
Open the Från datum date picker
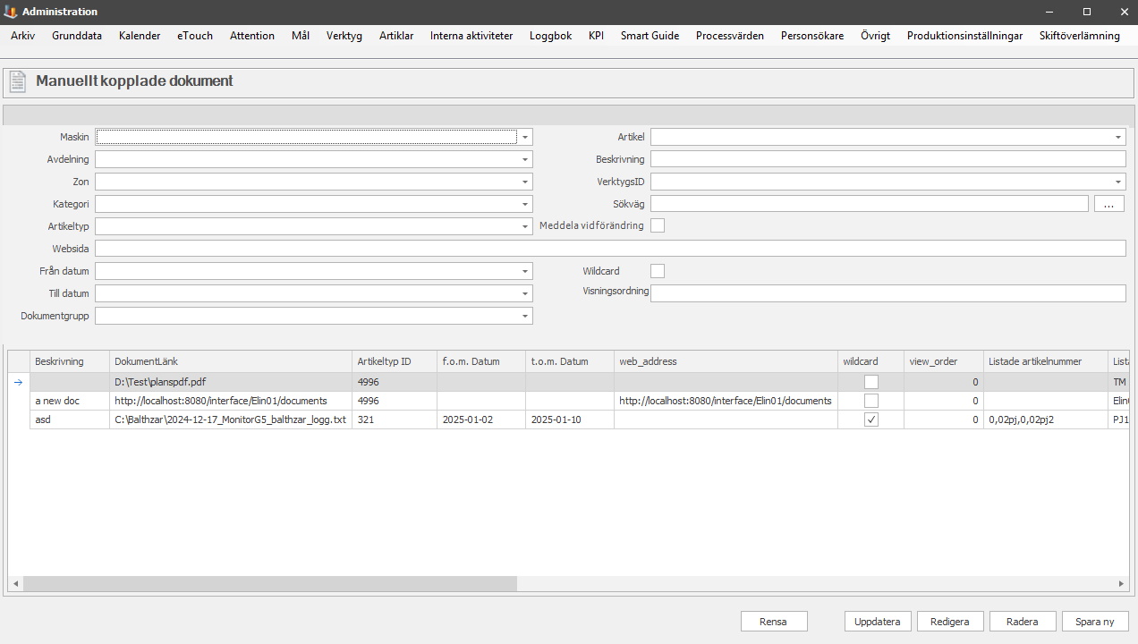525,271
